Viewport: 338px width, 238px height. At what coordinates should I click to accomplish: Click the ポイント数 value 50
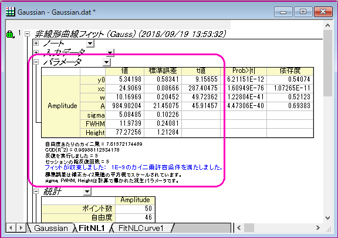135,209
